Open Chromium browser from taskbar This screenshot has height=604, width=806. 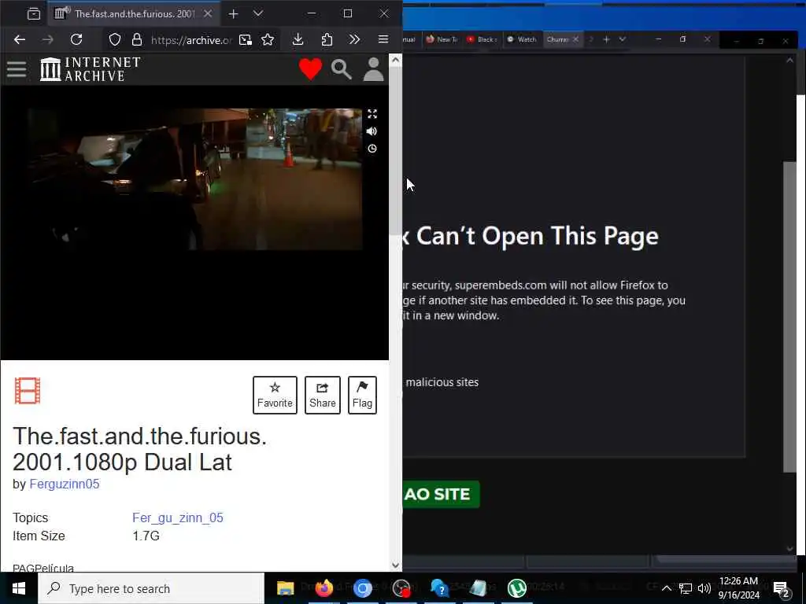pyautogui.click(x=362, y=588)
